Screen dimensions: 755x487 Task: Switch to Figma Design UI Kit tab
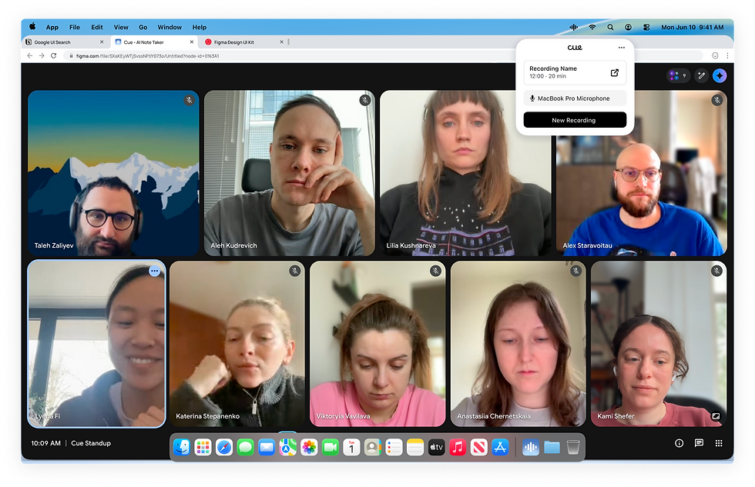pos(243,42)
